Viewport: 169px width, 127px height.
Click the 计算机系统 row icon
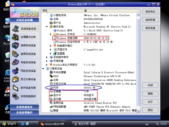[51, 15]
